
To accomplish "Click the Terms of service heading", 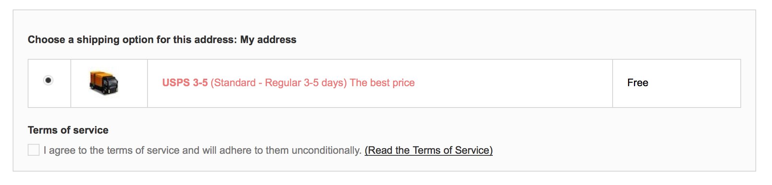I will pos(68,130).
